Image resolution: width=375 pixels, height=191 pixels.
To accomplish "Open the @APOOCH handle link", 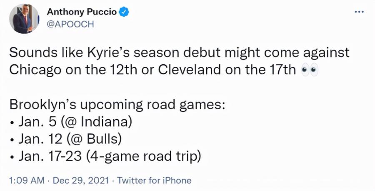I will tap(70, 24).
